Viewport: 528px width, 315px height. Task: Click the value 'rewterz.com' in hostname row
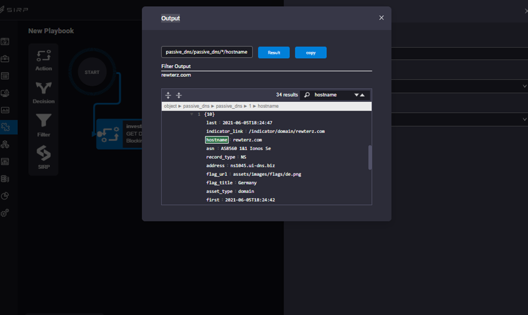click(247, 140)
